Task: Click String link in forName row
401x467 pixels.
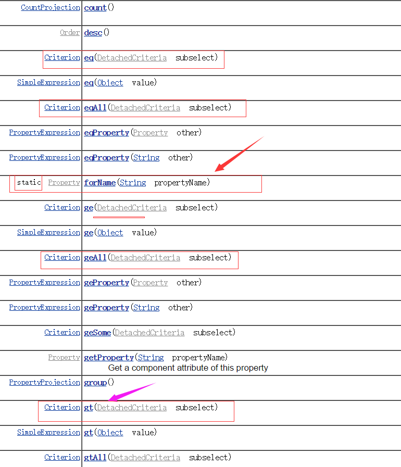Action: pyautogui.click(x=133, y=183)
